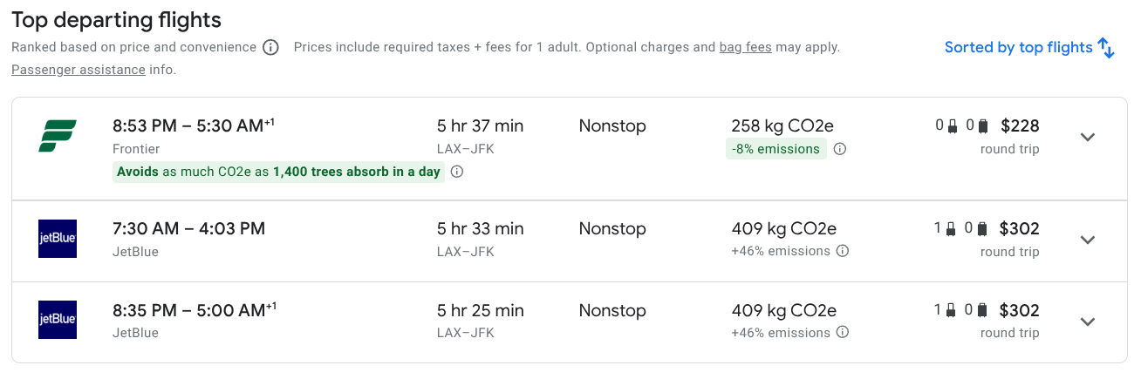Click info icon beside 'Ranked based on price'

(x=270, y=48)
